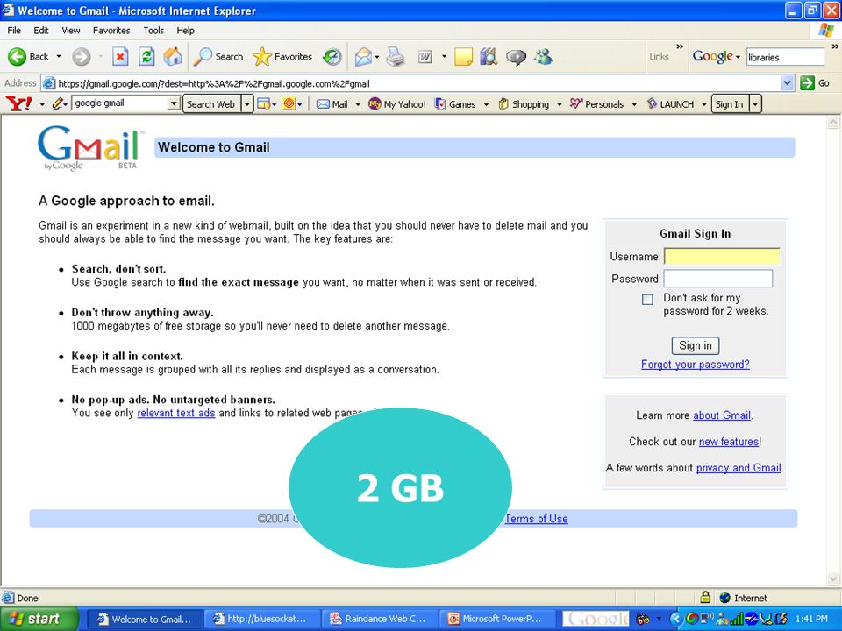The width and height of the screenshot is (842, 631).
Task: Open the new features link
Action: [729, 442]
